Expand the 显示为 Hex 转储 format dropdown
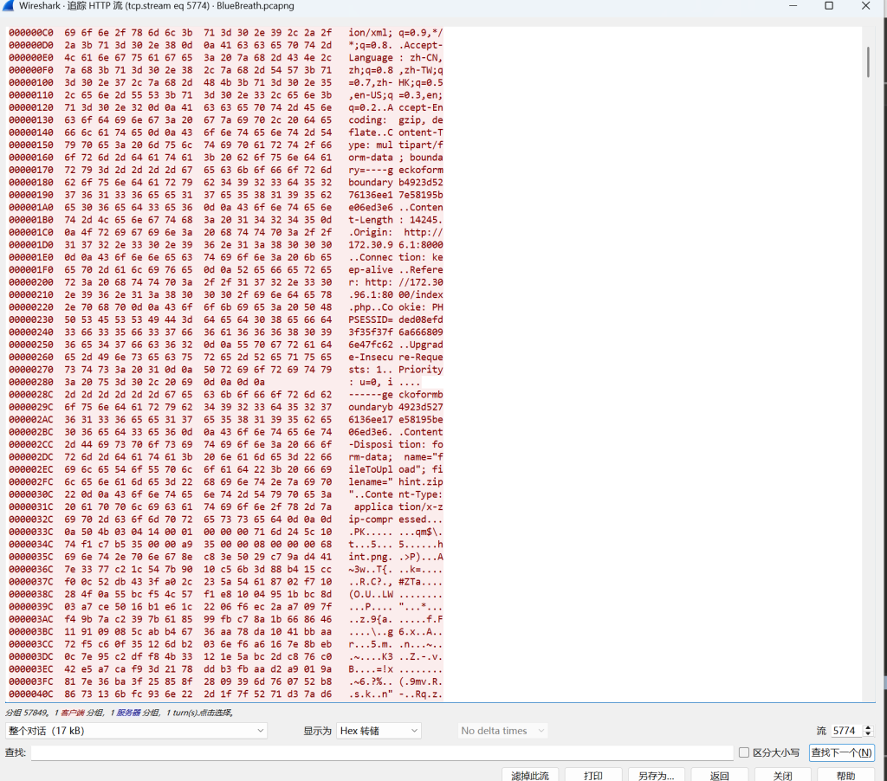The image size is (887, 781). [379, 731]
